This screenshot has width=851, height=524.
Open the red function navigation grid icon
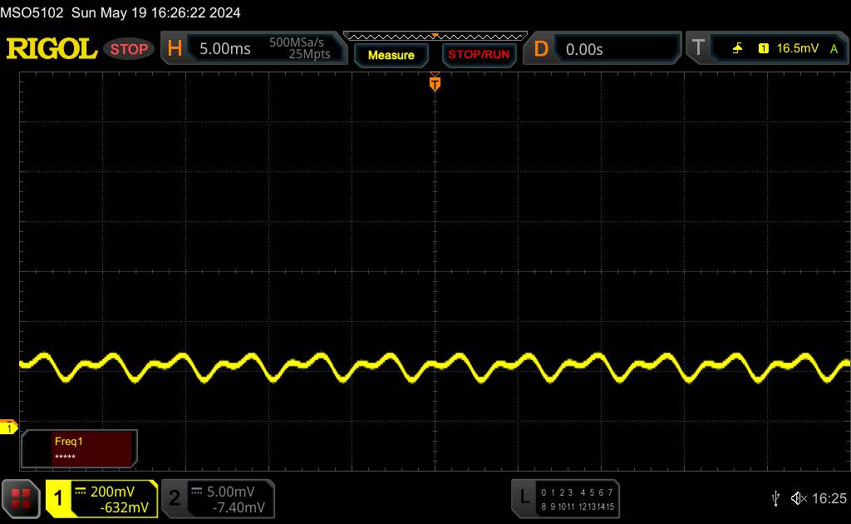tap(21, 498)
